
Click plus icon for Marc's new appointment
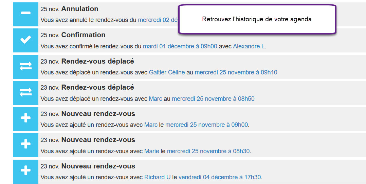pos(26,119)
